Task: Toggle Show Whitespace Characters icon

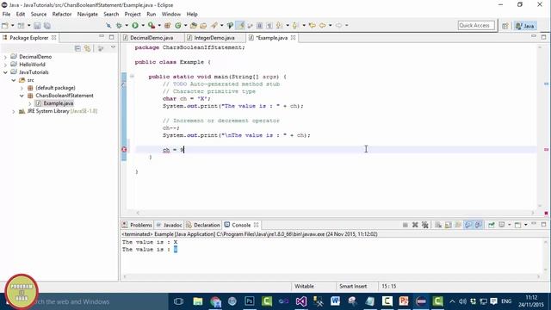Action: [269, 25]
